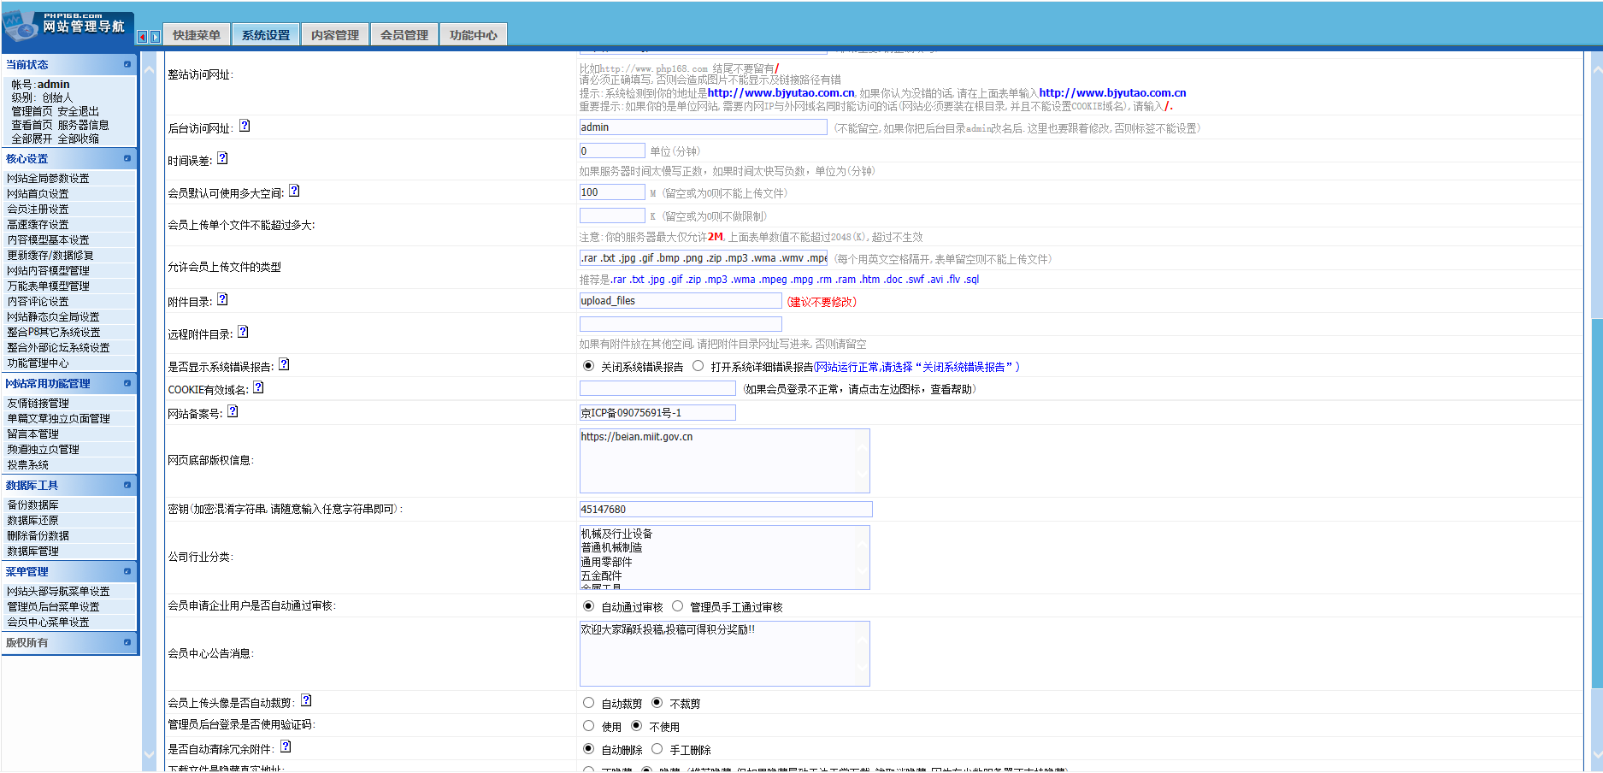1603x773 pixels.
Task: Select the 自动裁剪 radio option
Action: [588, 703]
